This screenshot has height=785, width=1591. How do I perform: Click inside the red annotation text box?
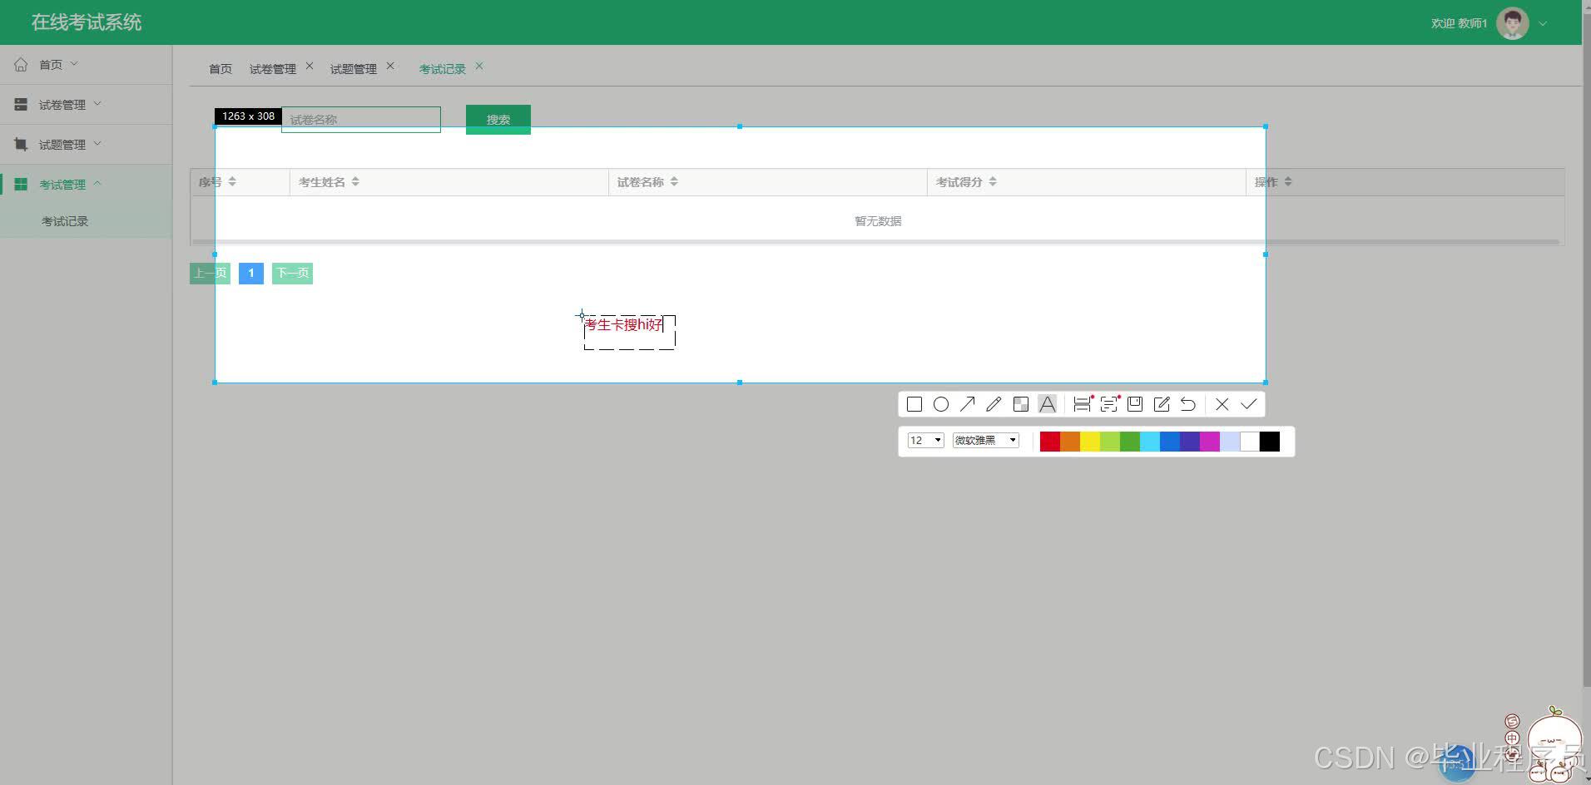(x=629, y=332)
